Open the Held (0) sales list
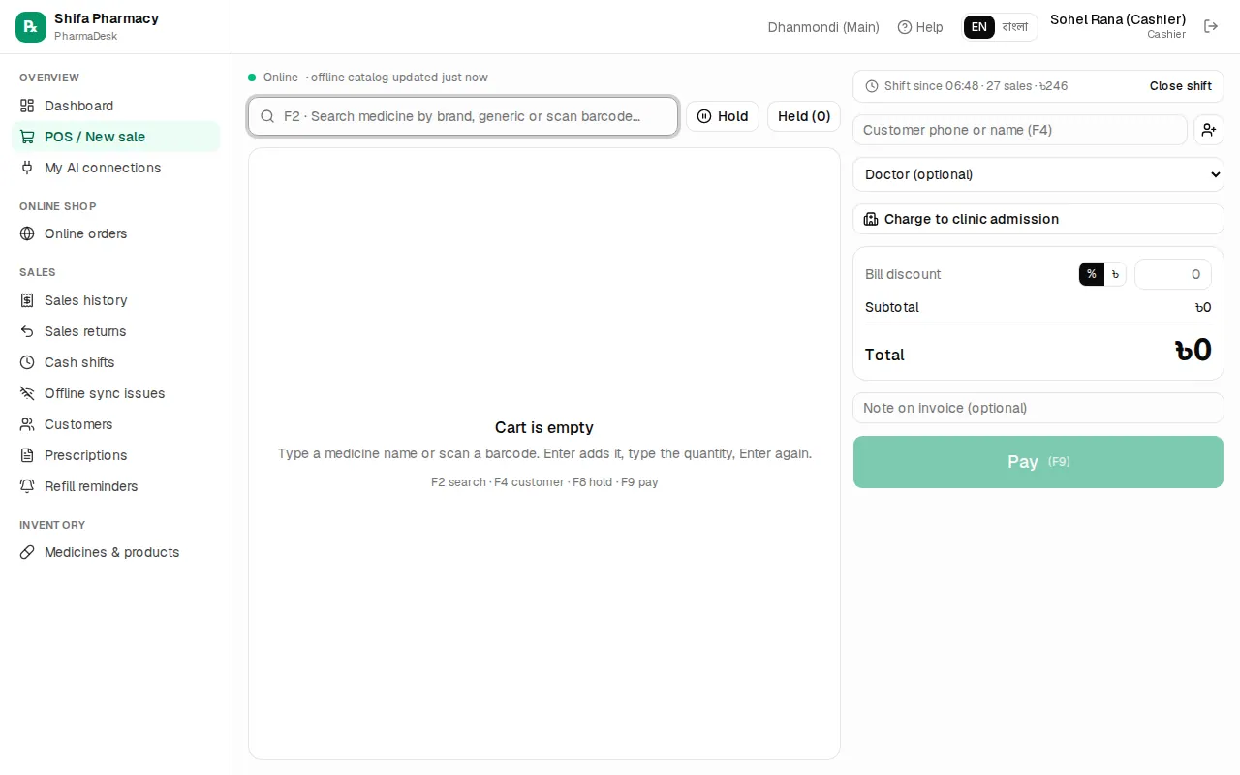1240x775 pixels. (804, 116)
